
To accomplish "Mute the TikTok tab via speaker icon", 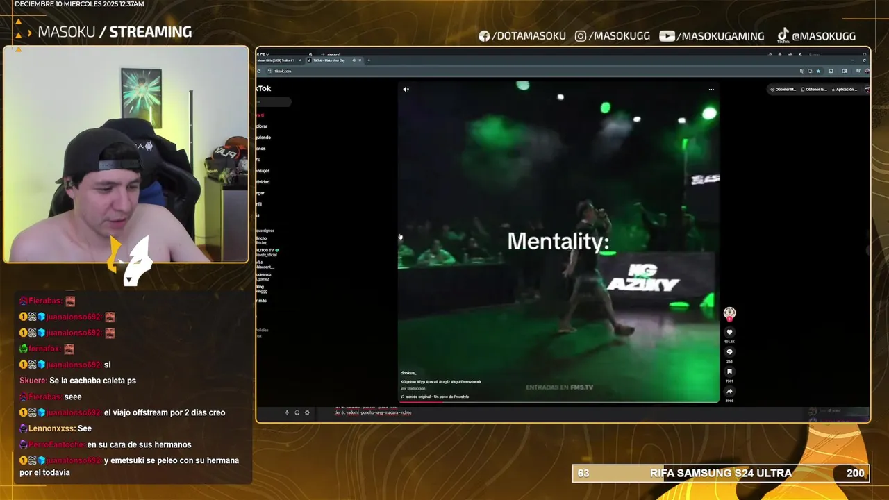I will pos(354,60).
